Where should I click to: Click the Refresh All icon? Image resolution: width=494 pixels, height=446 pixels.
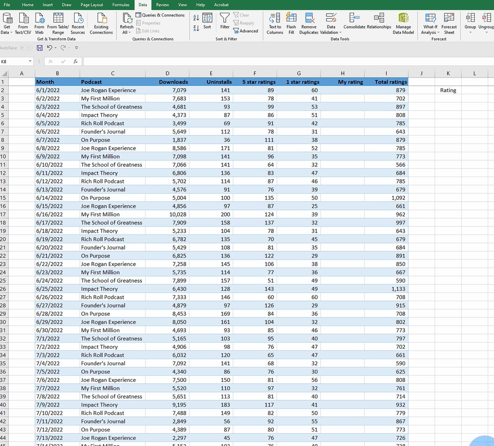click(x=127, y=18)
